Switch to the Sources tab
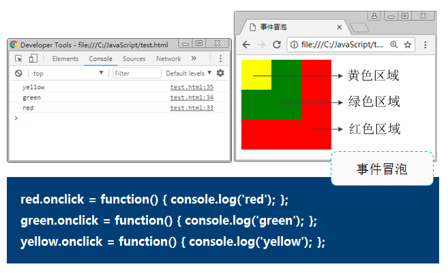Screen dimensions: 448x273 (134, 59)
